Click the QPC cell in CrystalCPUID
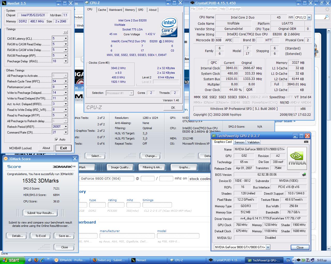 [x=214, y=62]
